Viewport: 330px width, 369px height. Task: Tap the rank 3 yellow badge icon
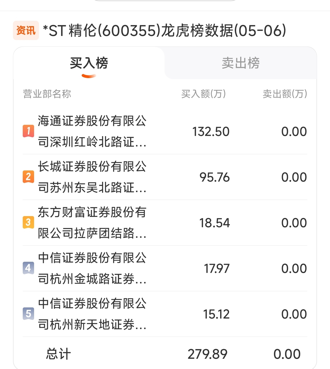(28, 222)
